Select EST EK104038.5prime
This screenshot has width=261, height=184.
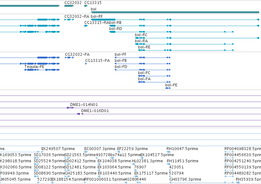114,161
